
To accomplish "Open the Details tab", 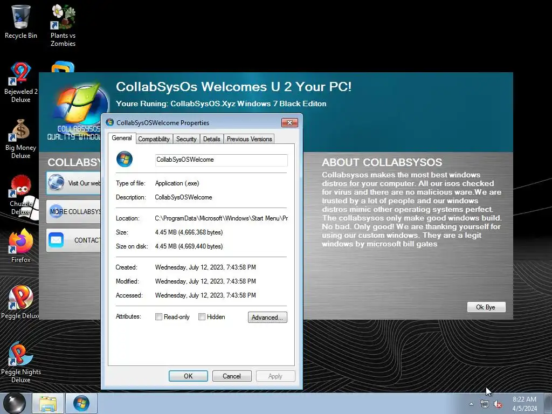I will pyautogui.click(x=211, y=139).
